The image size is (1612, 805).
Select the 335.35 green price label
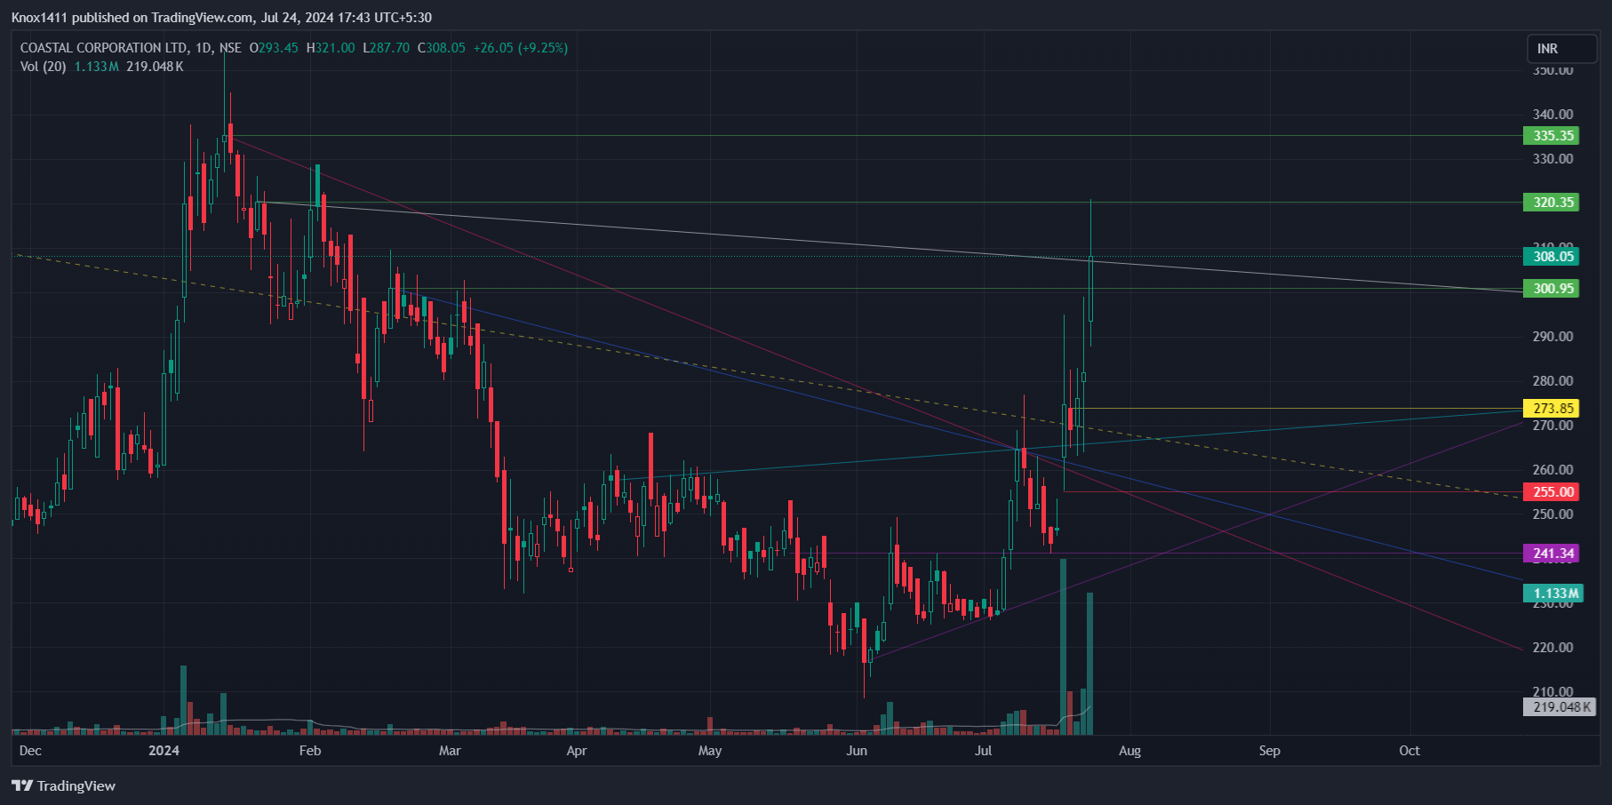pyautogui.click(x=1551, y=136)
